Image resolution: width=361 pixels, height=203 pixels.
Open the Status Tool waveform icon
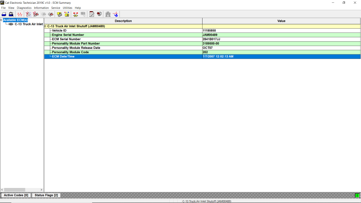tap(20, 14)
